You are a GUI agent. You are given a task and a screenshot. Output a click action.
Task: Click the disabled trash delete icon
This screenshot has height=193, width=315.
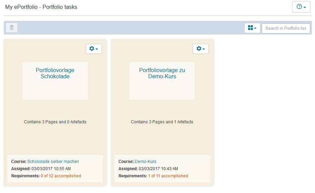(x=12, y=28)
